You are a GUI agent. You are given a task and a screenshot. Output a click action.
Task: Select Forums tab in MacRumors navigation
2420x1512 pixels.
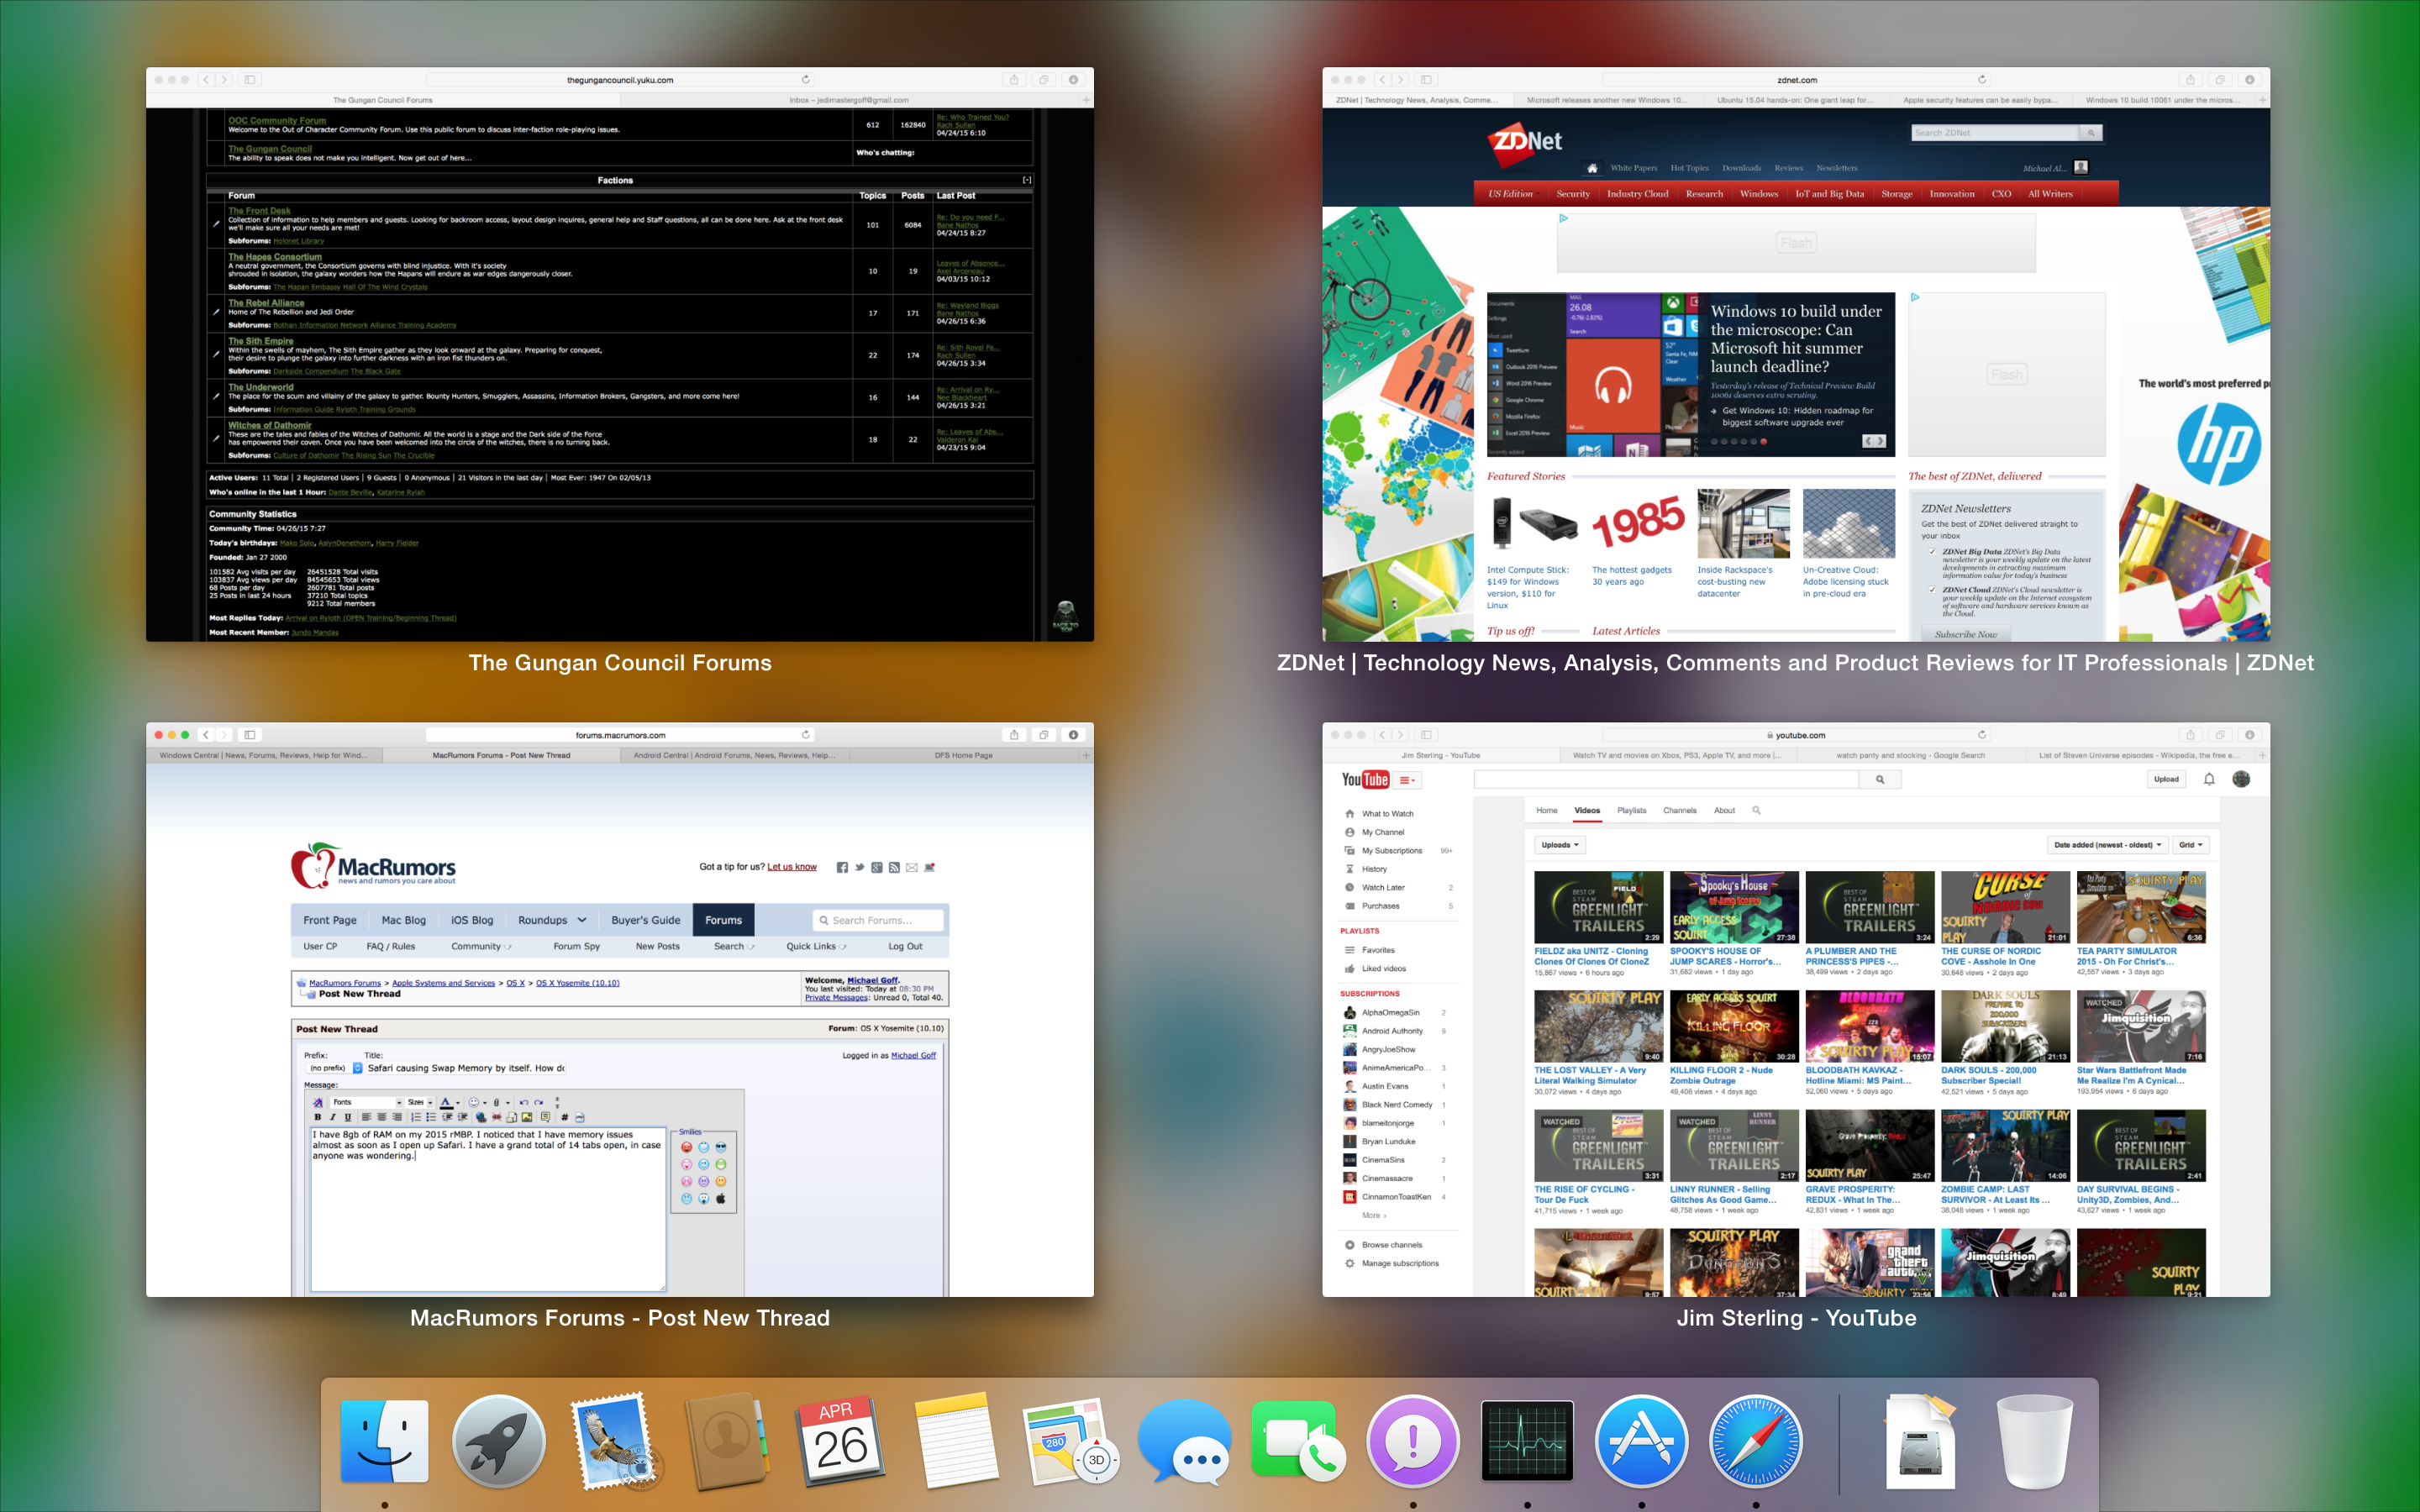coord(723,920)
